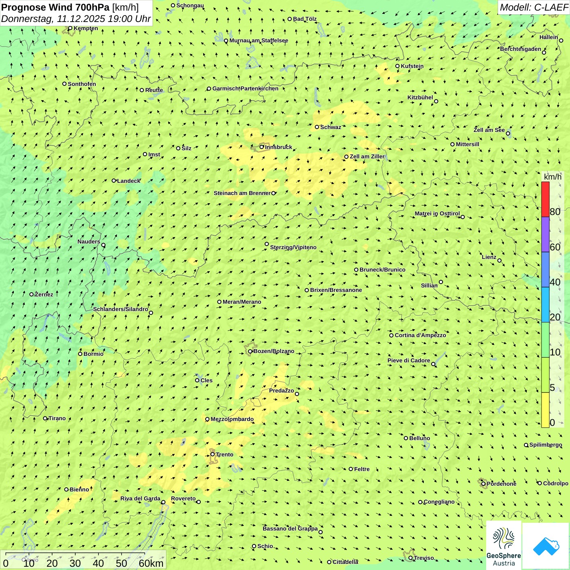Click the legend value '80'
Viewport: 570px width, 570px height.
[555, 211]
